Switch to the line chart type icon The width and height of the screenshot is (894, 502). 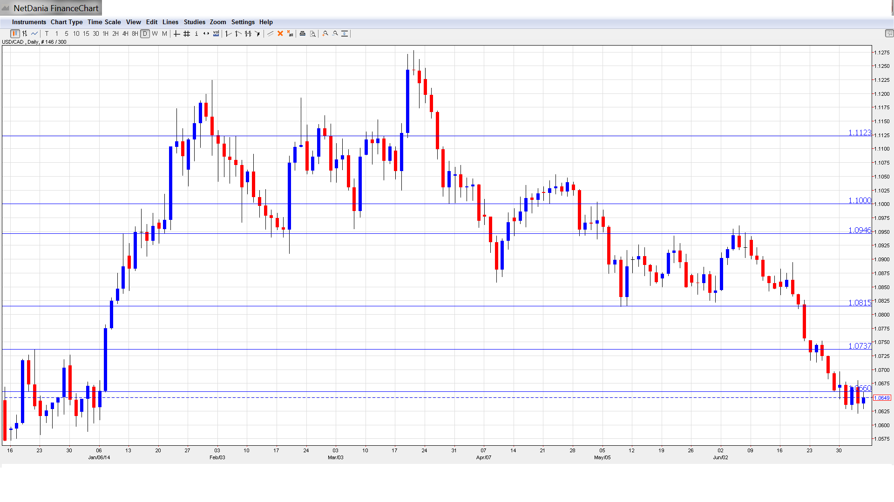point(34,33)
